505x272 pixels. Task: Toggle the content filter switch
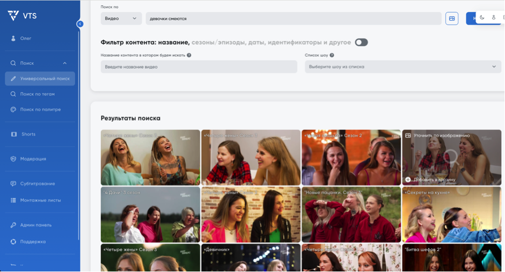[361, 42]
